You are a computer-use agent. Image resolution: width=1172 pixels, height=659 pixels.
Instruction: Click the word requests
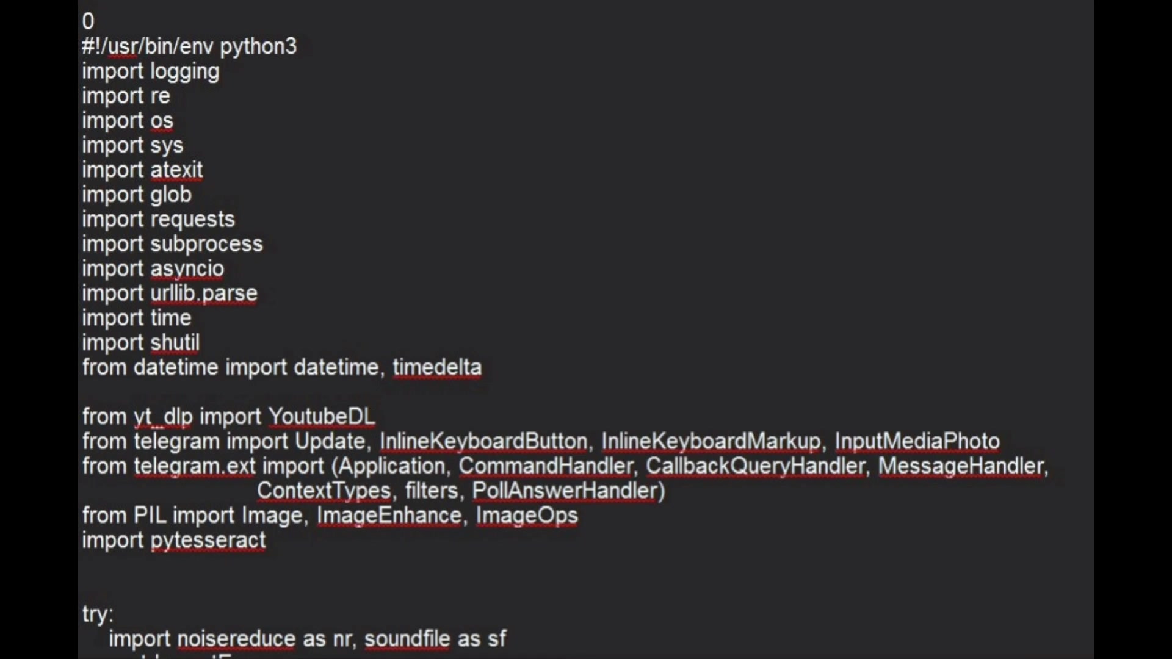pos(192,220)
